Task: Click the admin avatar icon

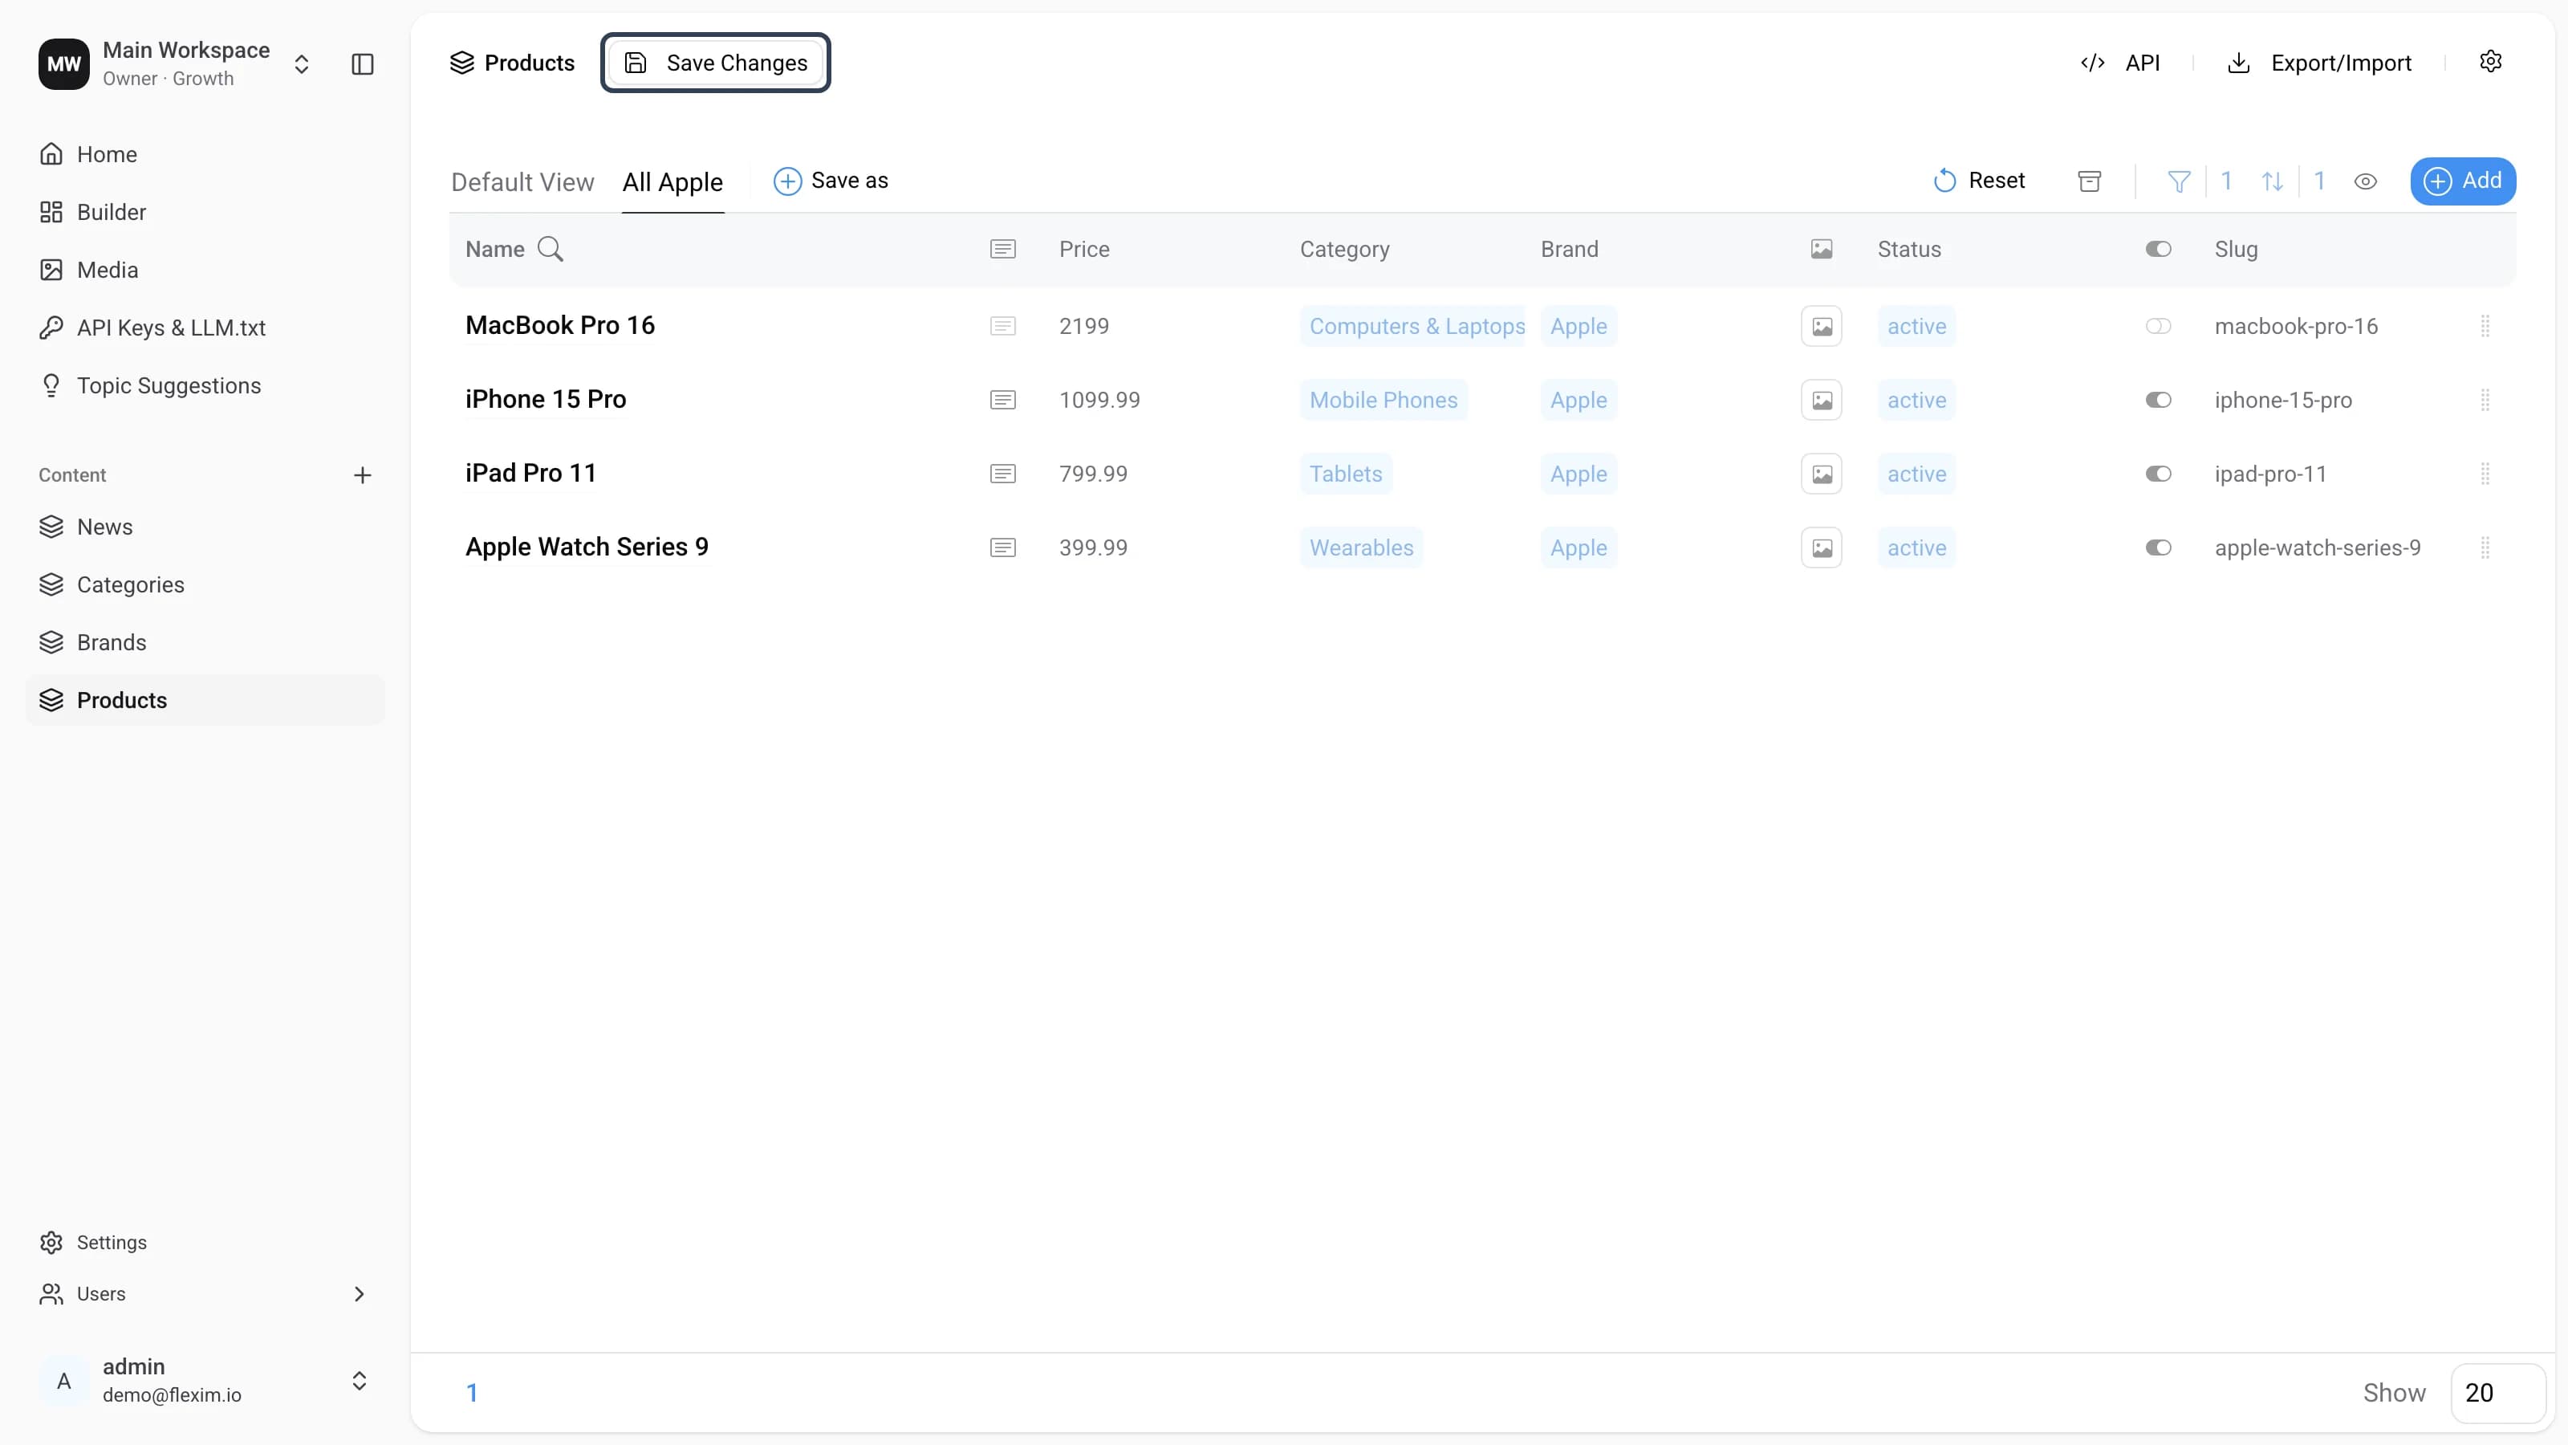Action: click(x=64, y=1380)
